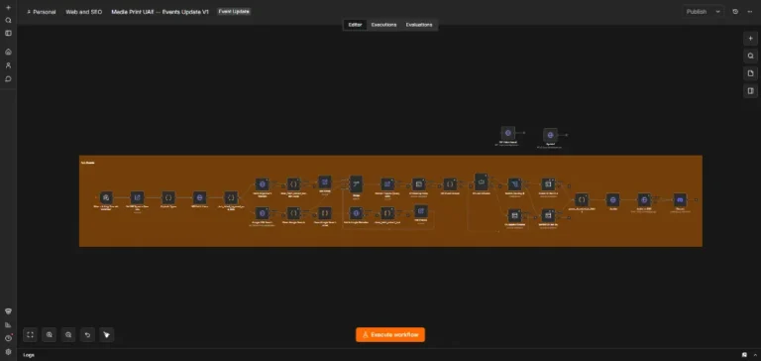761x361 pixels.
Task: Expand the Logs panel
Action: click(29, 355)
